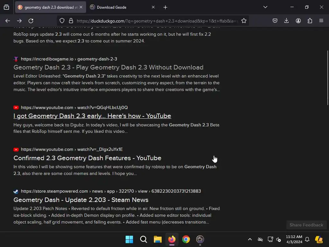Close the geometry dash 2.3 download tab
The width and height of the screenshot is (329, 247).
point(81,7)
